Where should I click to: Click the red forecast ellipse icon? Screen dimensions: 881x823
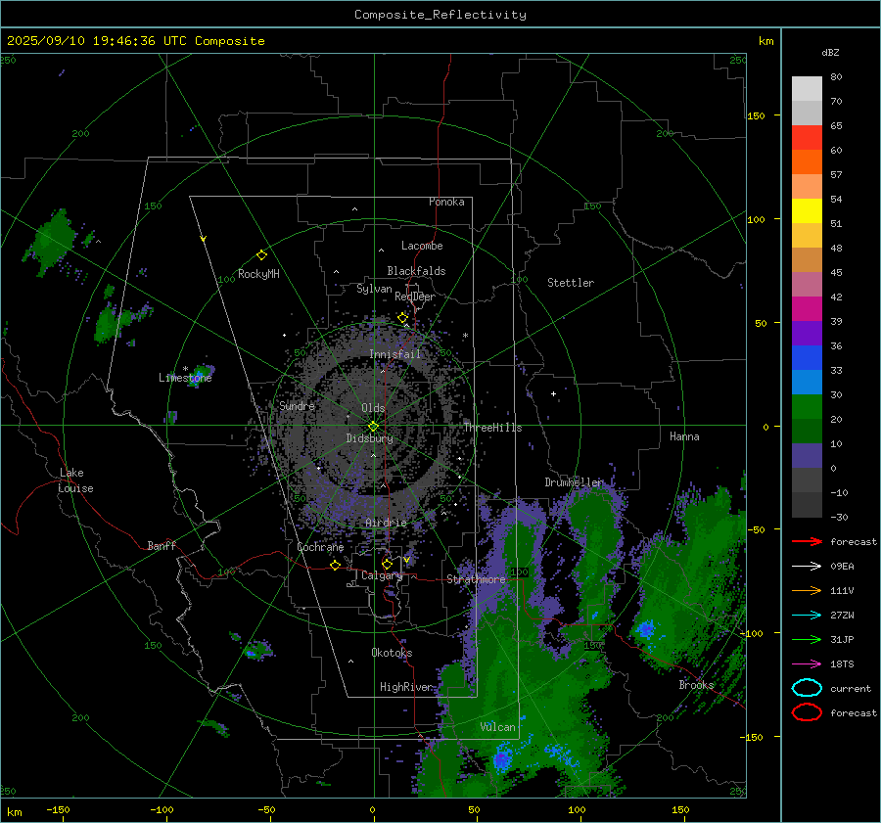[x=807, y=712]
